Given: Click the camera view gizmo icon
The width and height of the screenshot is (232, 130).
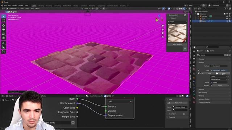Looking at the screenshot, I should 163,33.
